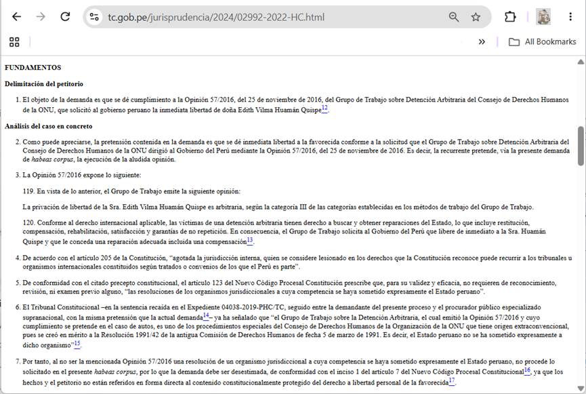The image size is (586, 394).
Task: Click the italic 'habeas corpus' in paragraph 2
Action: click(x=52, y=159)
